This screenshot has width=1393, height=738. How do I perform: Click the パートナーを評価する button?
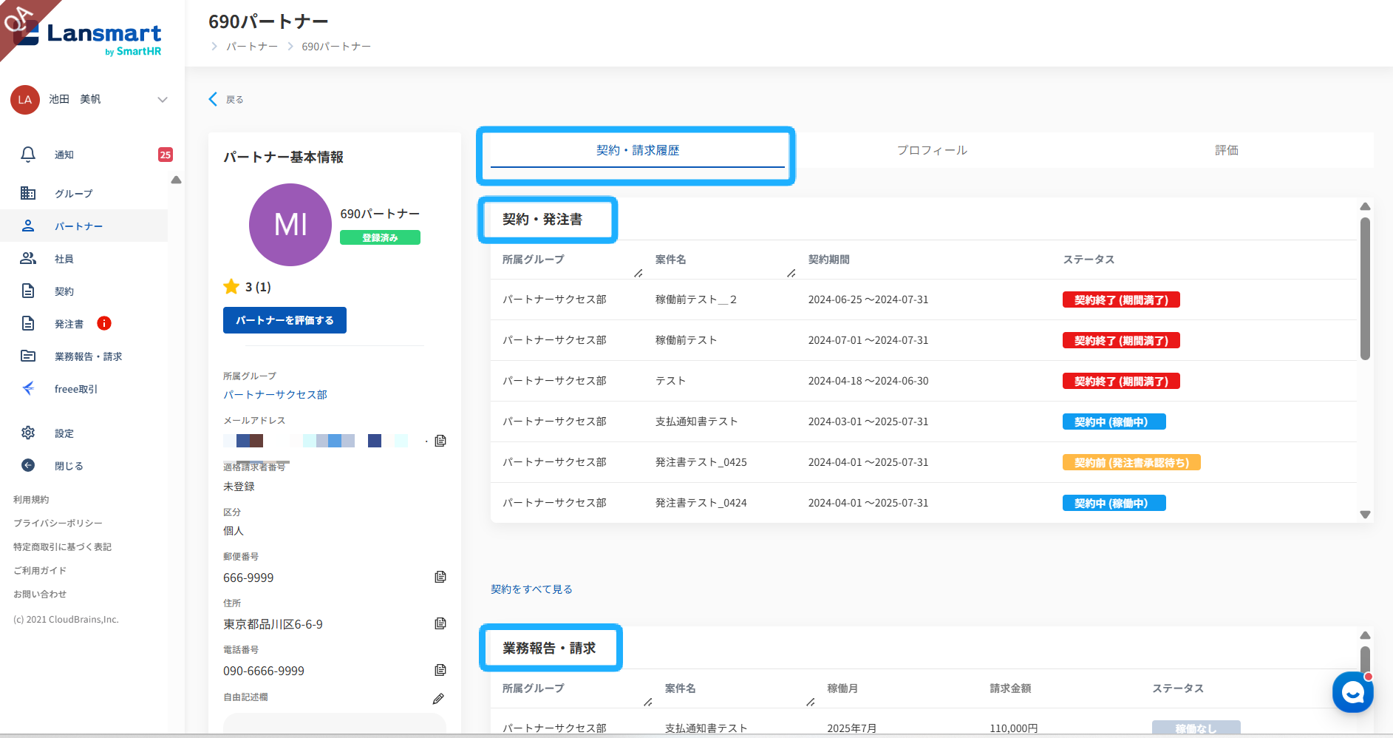coord(285,320)
